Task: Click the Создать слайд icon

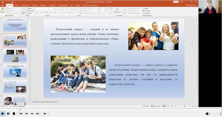Action: (23, 9)
